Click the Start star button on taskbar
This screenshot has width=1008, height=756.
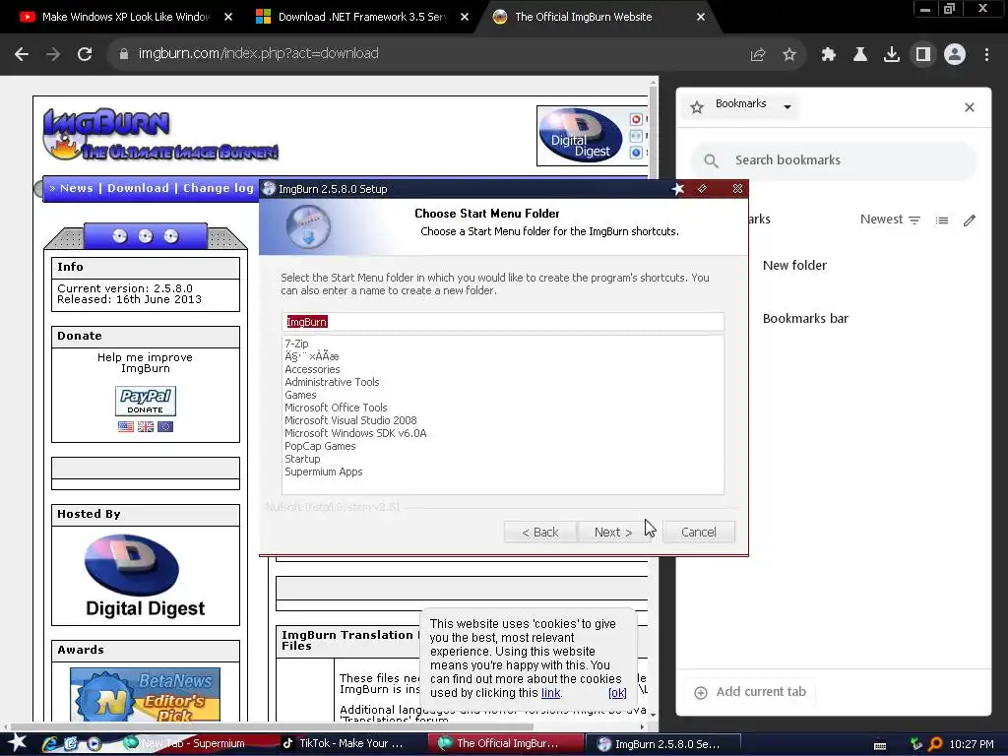(x=17, y=743)
